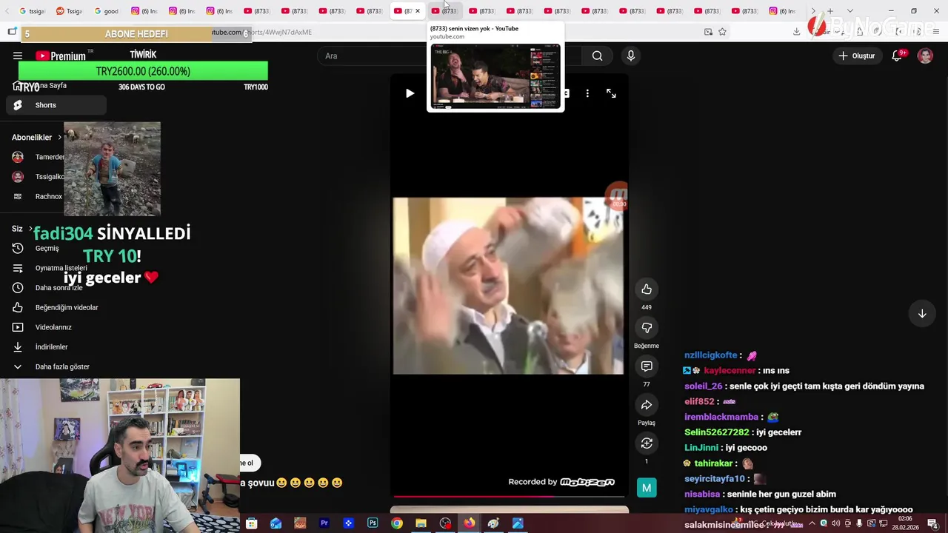This screenshot has height=533, width=948.
Task: Enter fullscreen on the Shorts player
Action: click(611, 93)
